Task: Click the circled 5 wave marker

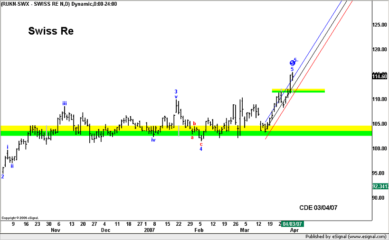Action: [292, 63]
